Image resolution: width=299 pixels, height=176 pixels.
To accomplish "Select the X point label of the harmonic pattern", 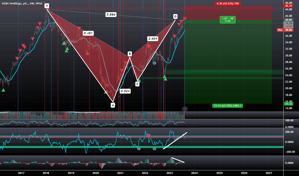I will (x=47, y=6).
